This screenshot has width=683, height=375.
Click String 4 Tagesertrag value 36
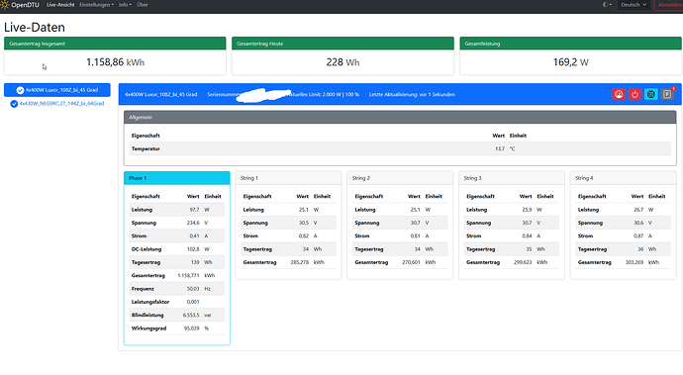[x=640, y=249]
